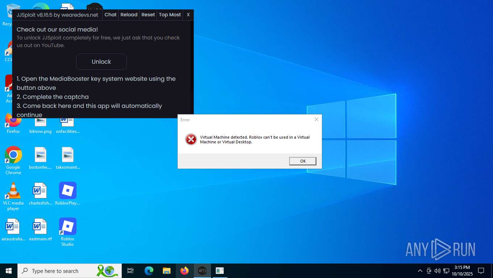Choose Reset in JJSploit title bar
This screenshot has height=278, width=493.
coord(148,15)
